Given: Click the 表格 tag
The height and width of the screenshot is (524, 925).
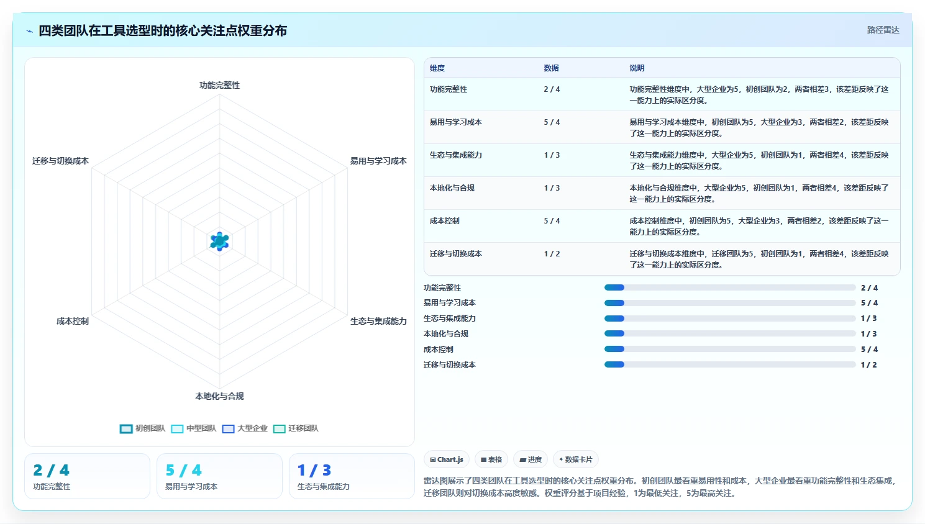Looking at the screenshot, I should [491, 459].
